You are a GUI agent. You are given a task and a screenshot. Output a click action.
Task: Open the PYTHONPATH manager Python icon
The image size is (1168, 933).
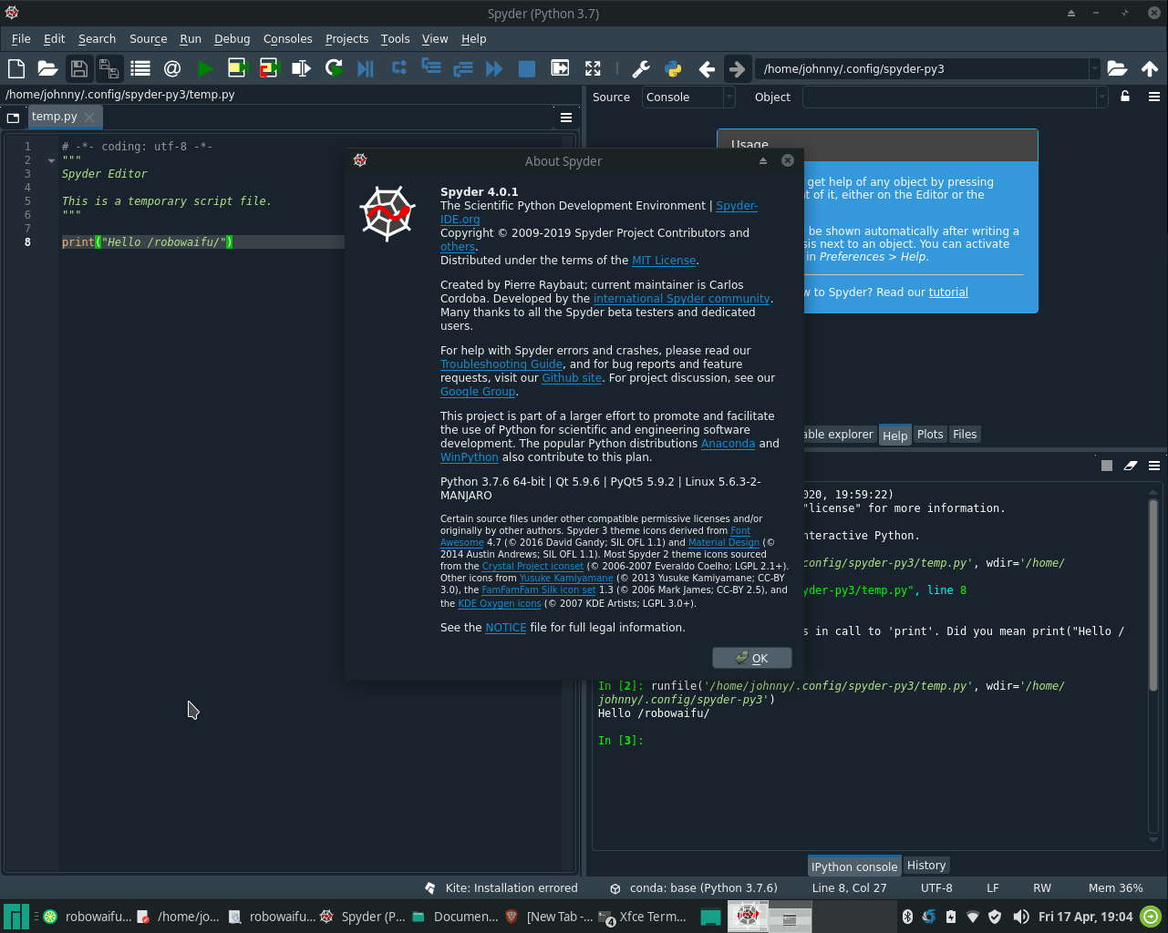point(673,68)
